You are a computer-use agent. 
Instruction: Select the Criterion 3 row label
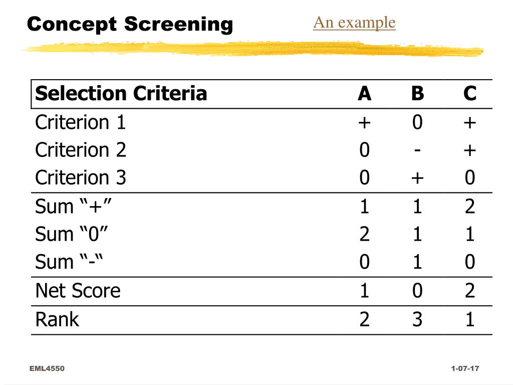coord(81,178)
